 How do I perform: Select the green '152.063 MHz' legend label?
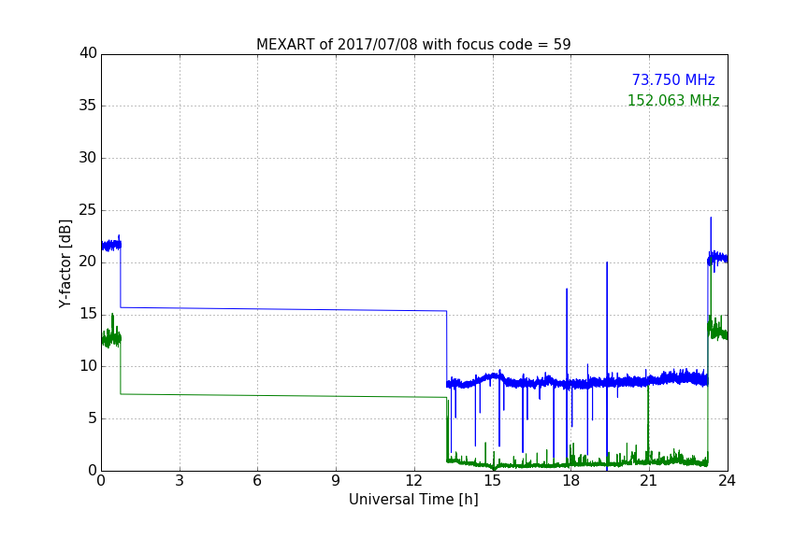tap(673, 100)
